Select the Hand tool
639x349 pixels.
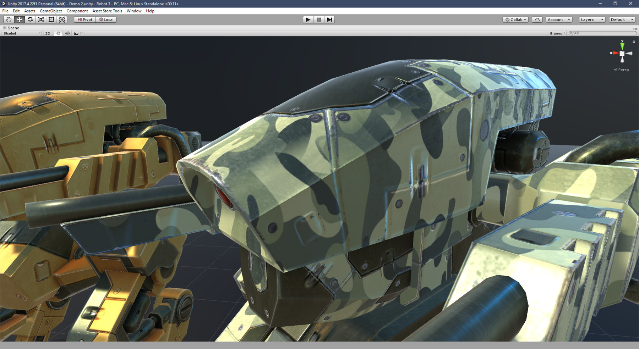click(9, 20)
